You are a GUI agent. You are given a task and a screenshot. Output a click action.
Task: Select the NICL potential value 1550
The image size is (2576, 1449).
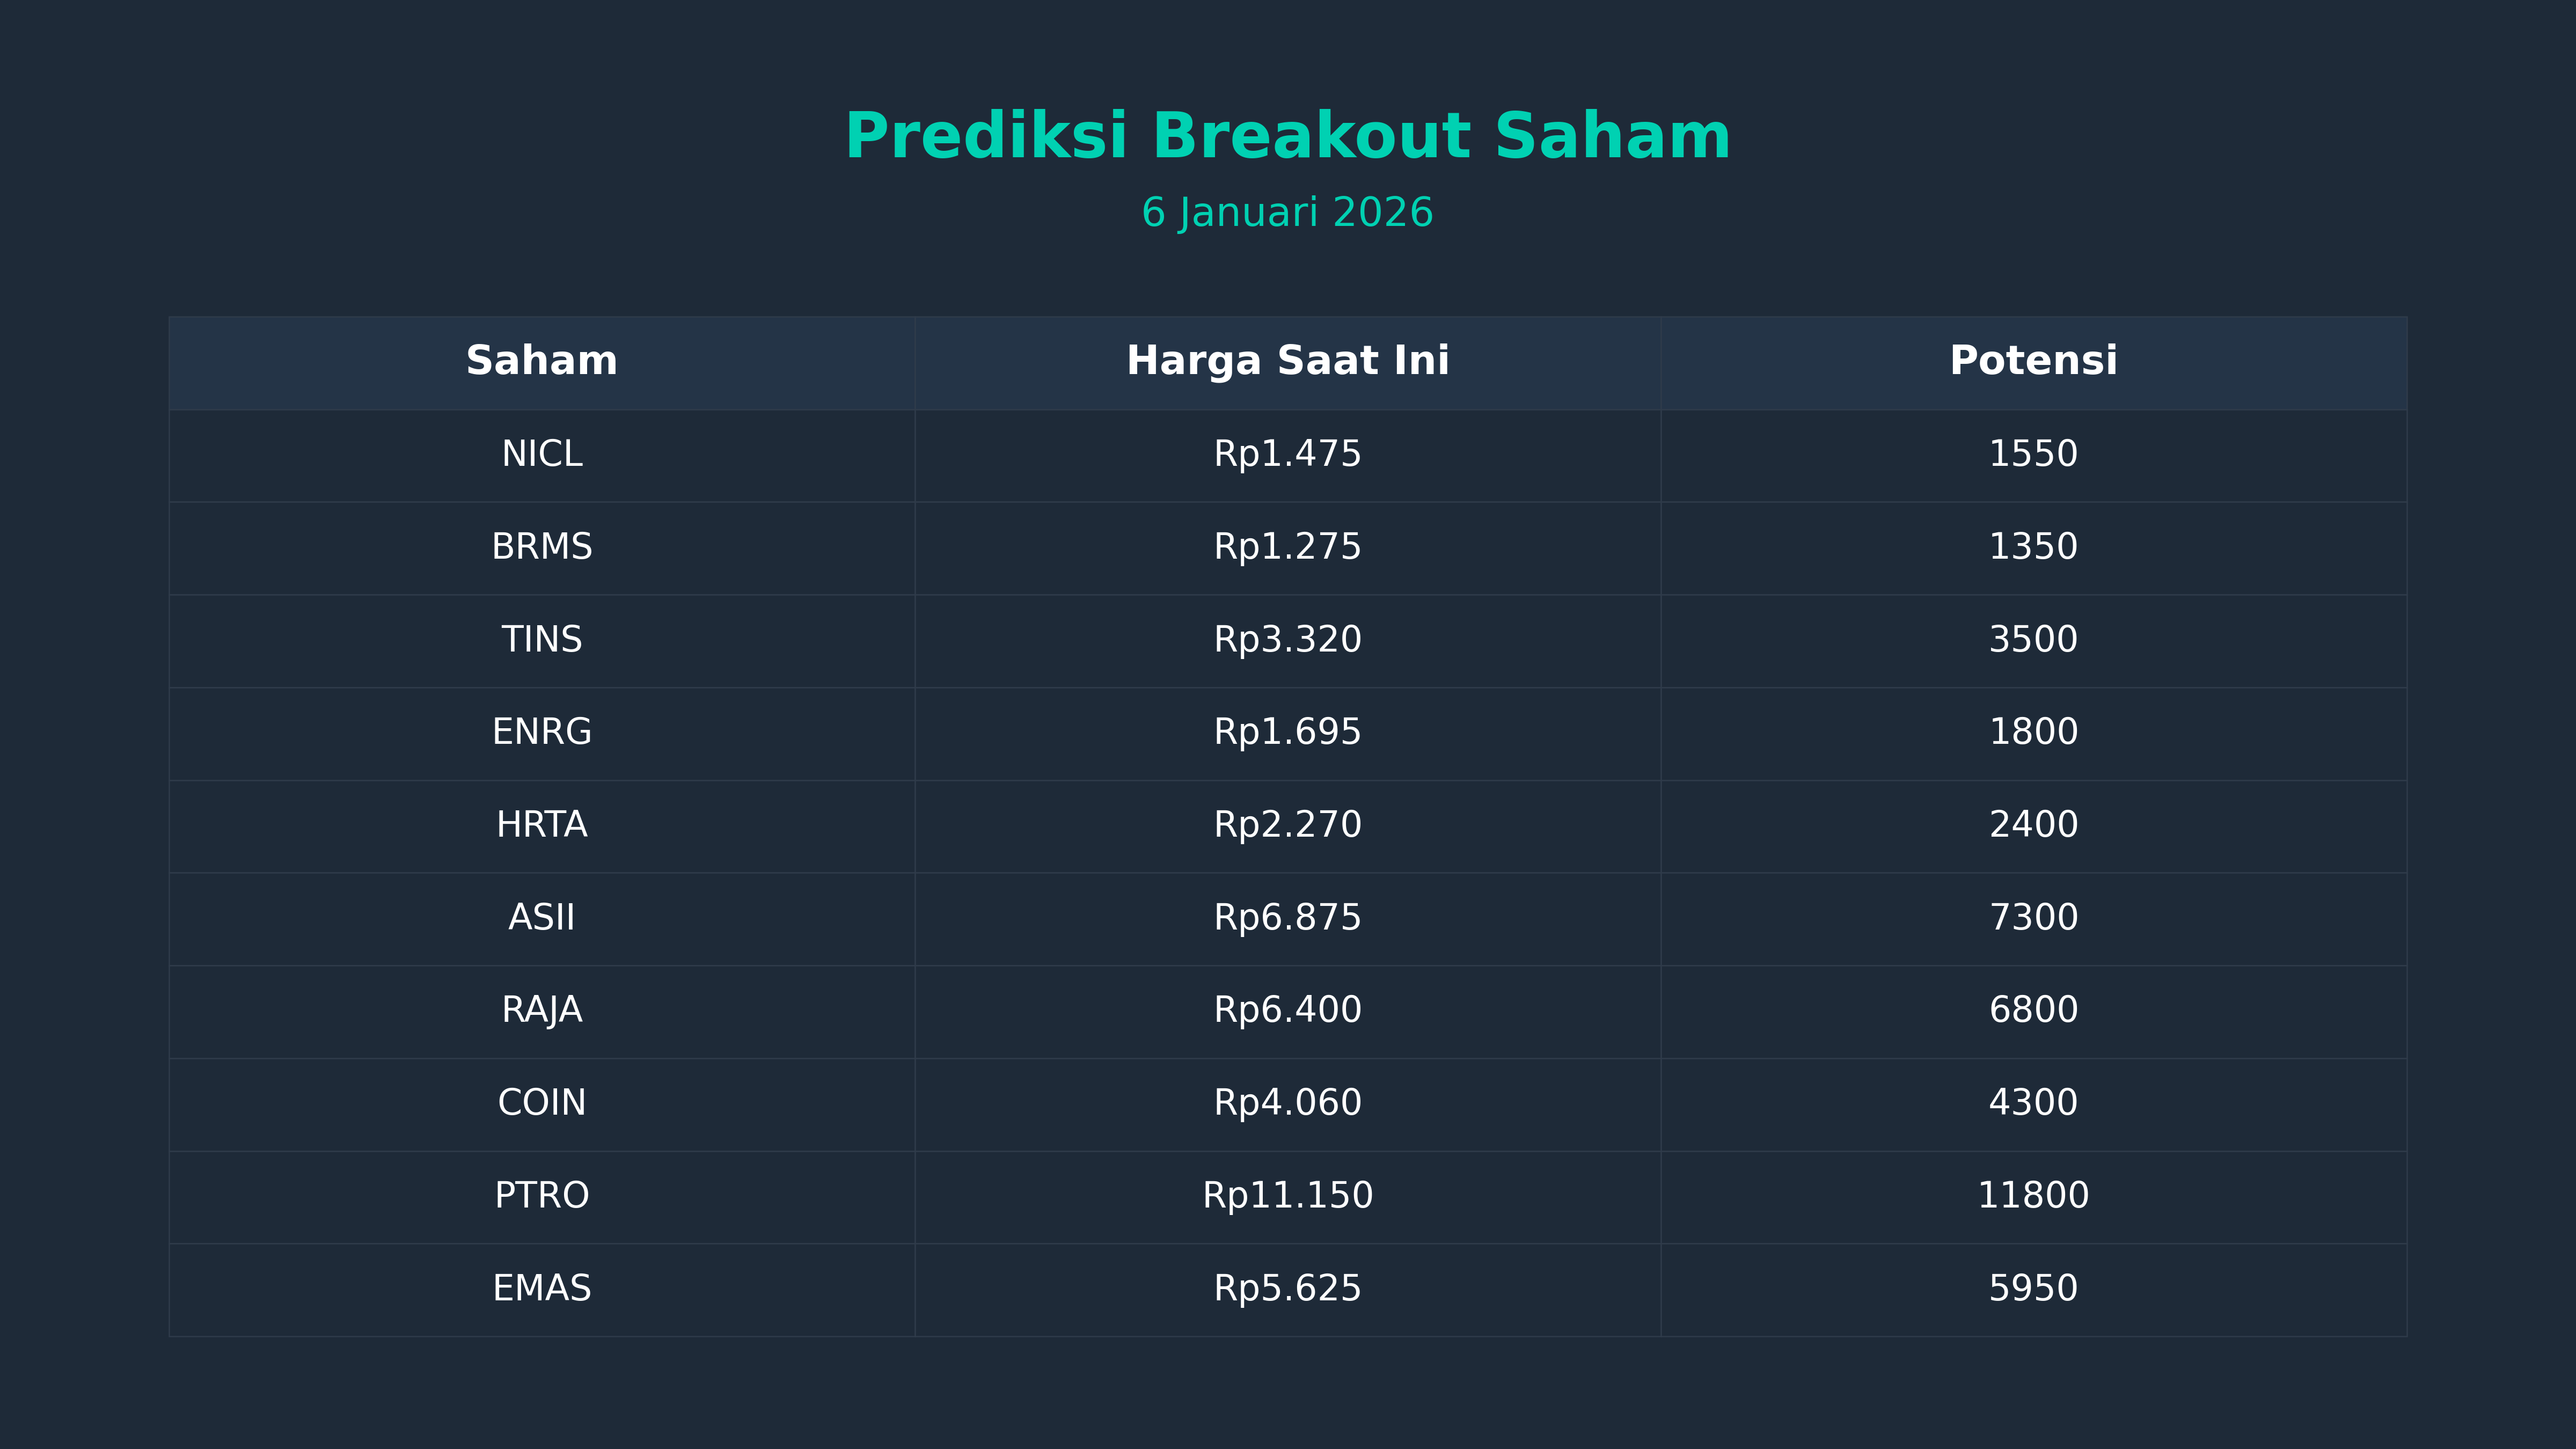coord(2033,454)
